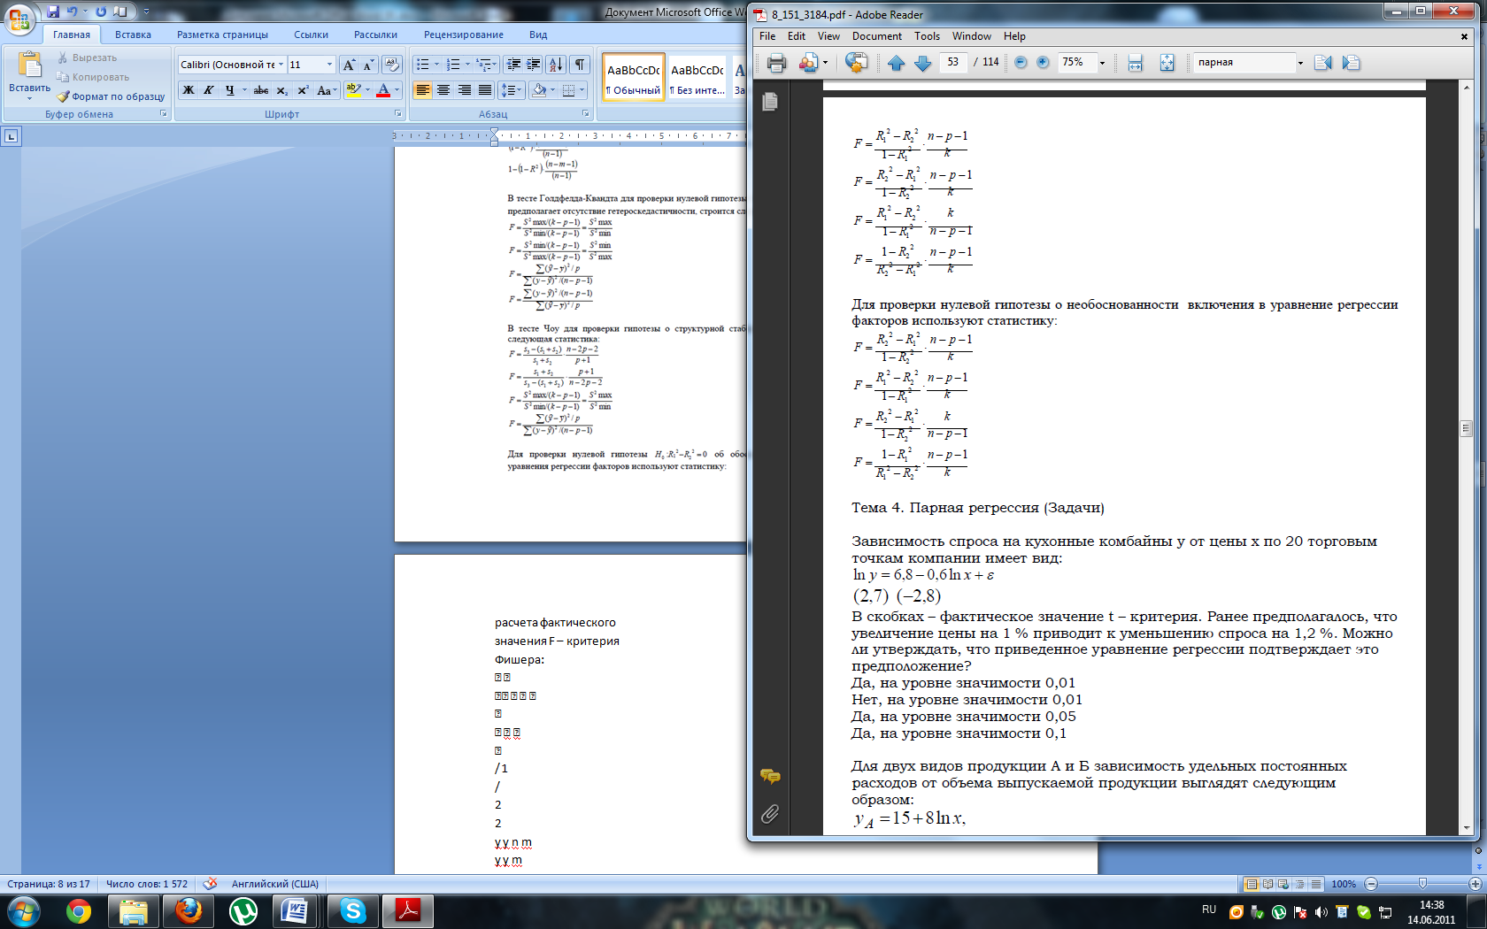Click the Grow Font icon in Word
Image resolution: width=1487 pixels, height=929 pixels.
pos(350,65)
